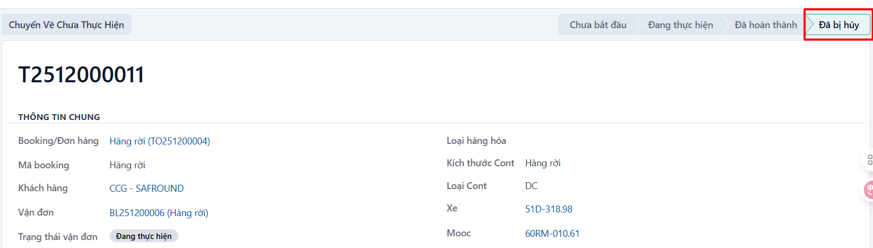
Task: Open Mooc 60RM-010.61 link
Action: [x=552, y=234]
